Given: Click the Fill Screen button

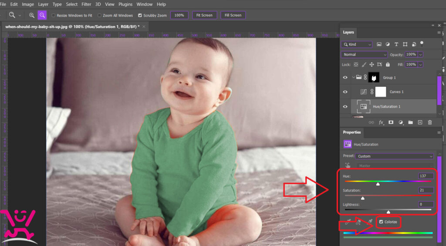Looking at the screenshot, I should [x=233, y=15].
